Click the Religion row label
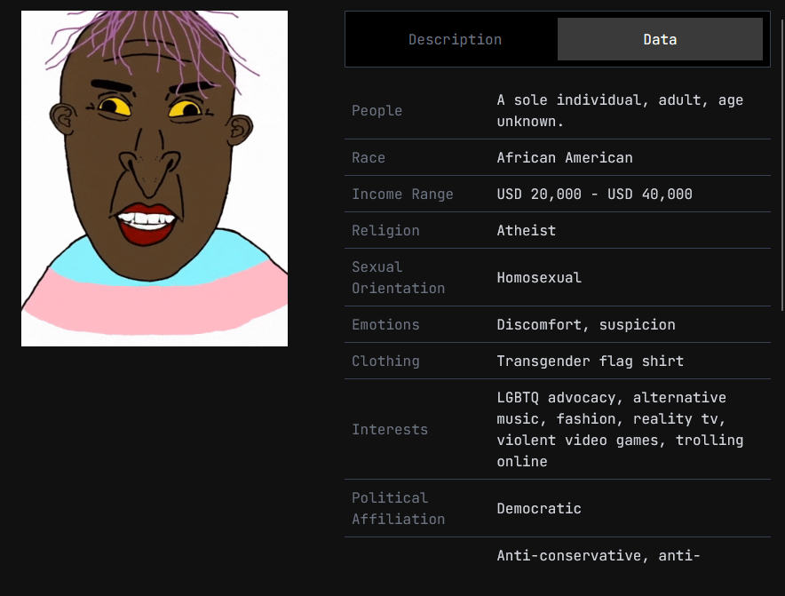785x596 pixels. (x=385, y=231)
